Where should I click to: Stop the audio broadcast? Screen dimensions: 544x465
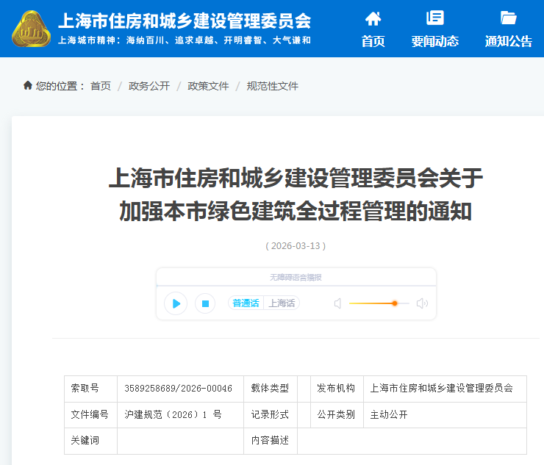pos(205,304)
